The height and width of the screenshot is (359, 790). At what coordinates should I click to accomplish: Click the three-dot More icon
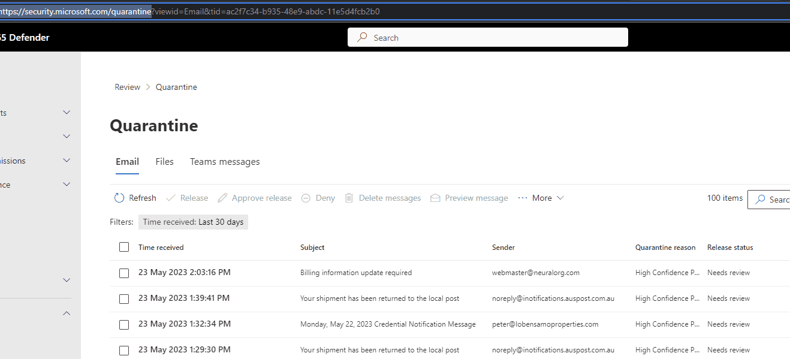[523, 198]
